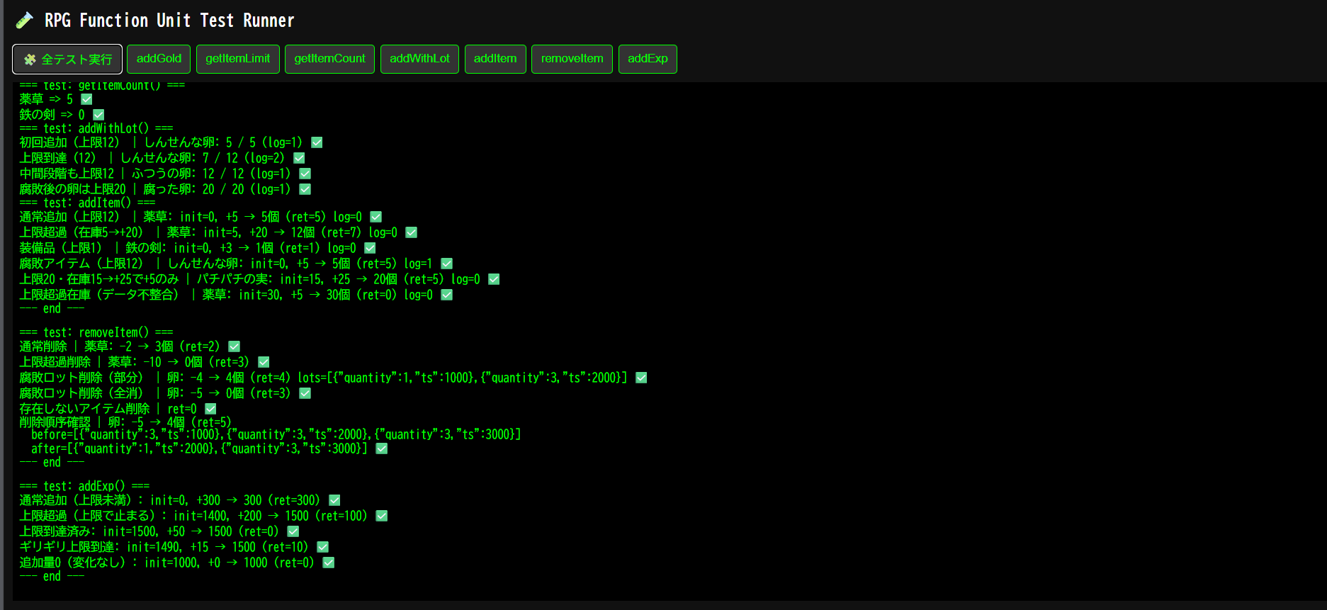Execute the addExp test
Screen dimensions: 1327x610
pyautogui.click(x=647, y=59)
